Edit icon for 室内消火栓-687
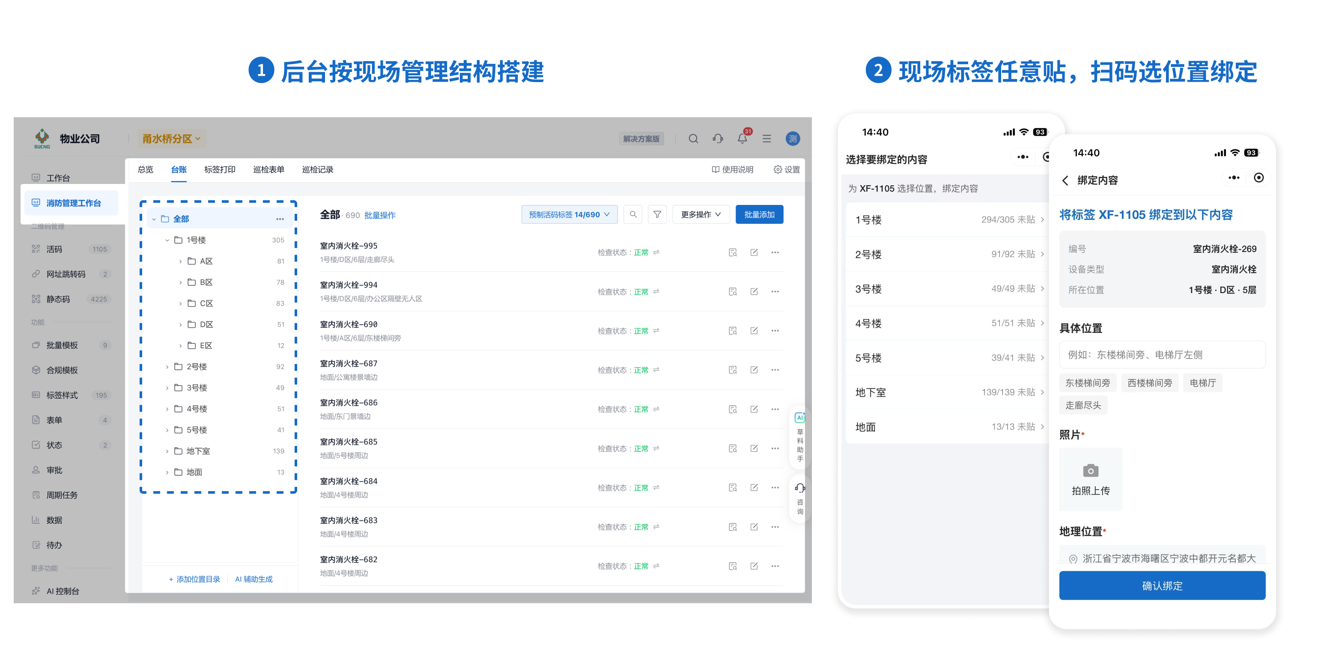This screenshot has height=658, width=1318. click(x=754, y=370)
